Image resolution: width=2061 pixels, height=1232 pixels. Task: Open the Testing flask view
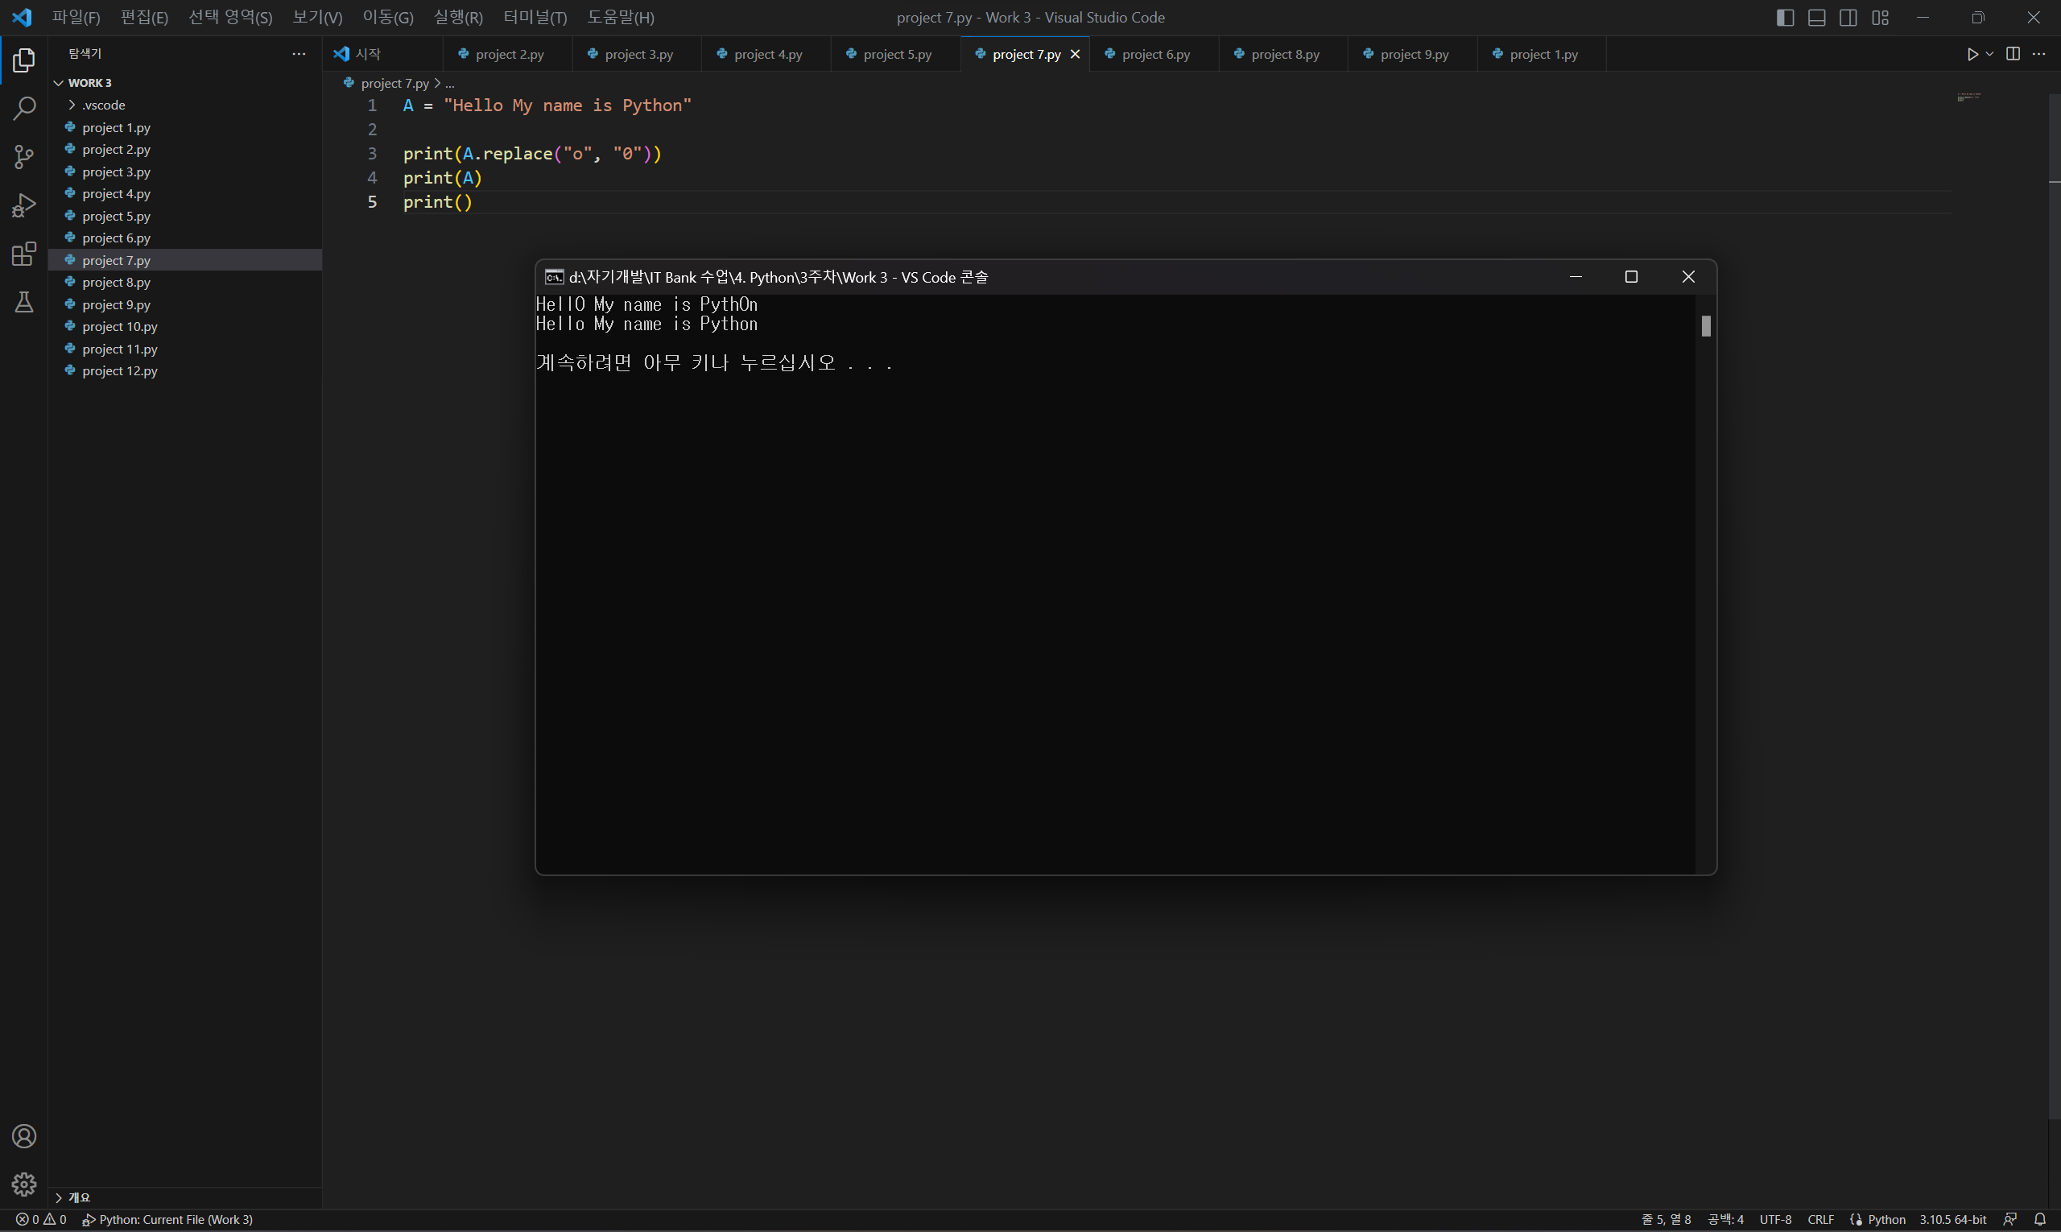(x=24, y=302)
